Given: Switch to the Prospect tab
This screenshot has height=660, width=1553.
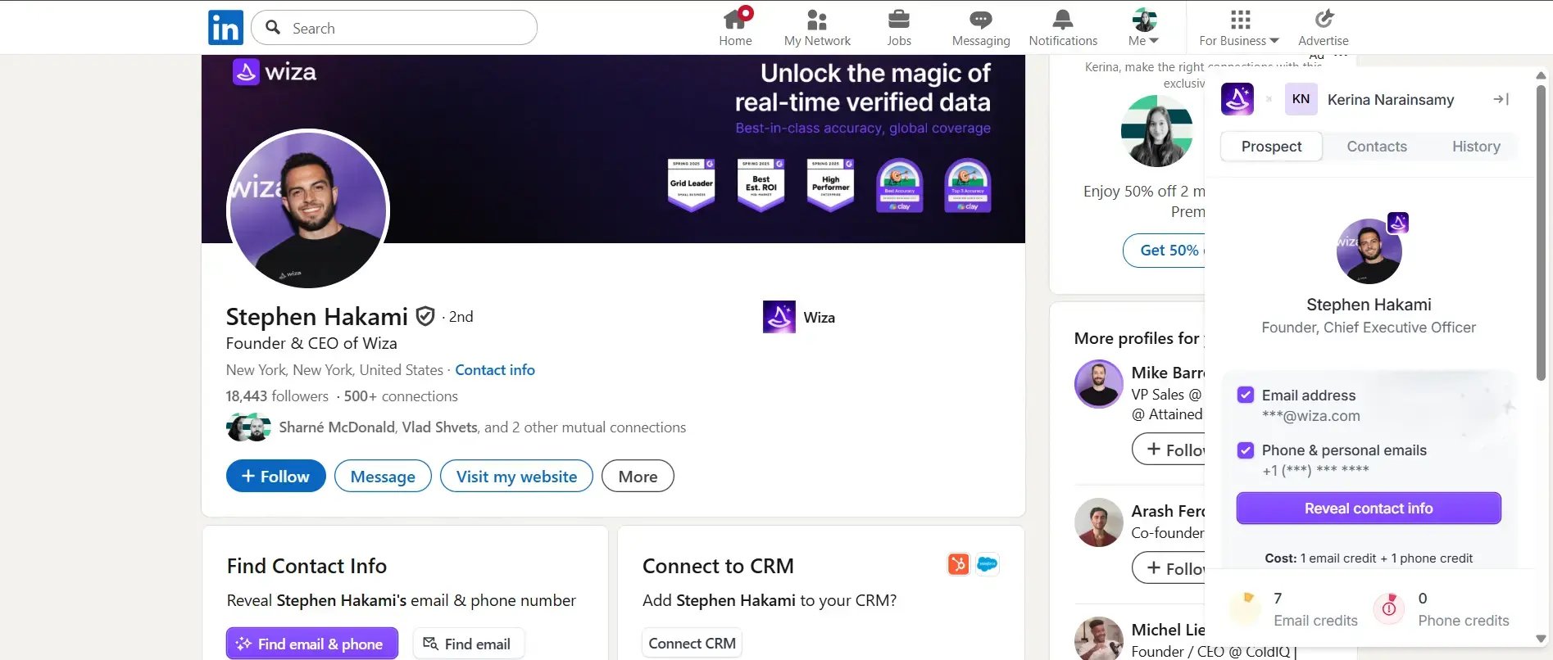Looking at the screenshot, I should pyautogui.click(x=1271, y=147).
